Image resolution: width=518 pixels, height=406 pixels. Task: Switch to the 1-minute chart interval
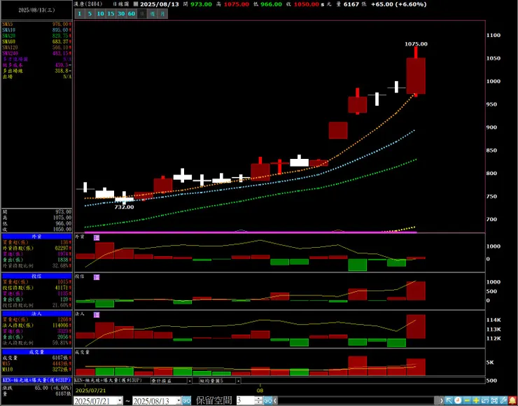[x=79, y=13]
